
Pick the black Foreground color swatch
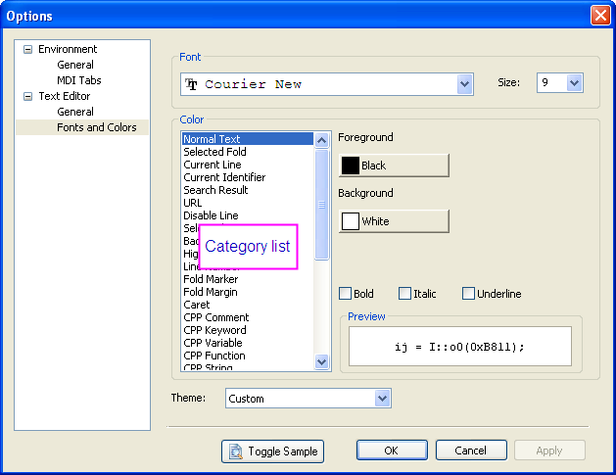tap(394, 166)
